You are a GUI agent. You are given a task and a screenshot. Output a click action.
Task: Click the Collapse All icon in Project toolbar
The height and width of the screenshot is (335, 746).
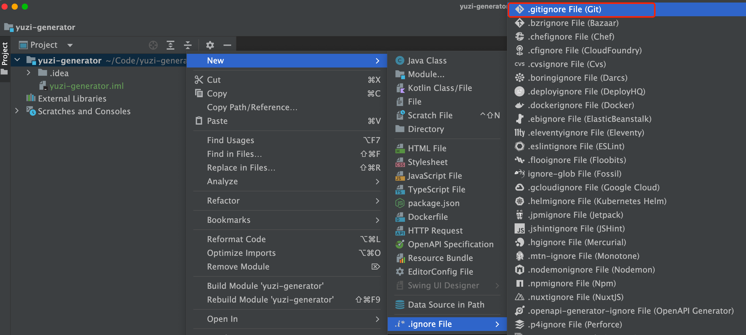[188, 45]
